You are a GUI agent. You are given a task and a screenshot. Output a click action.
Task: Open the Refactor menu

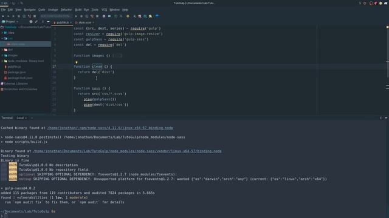(66, 10)
